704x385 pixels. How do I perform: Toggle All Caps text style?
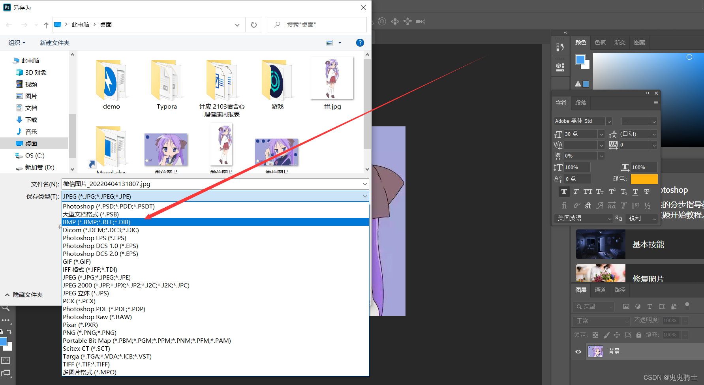(588, 192)
